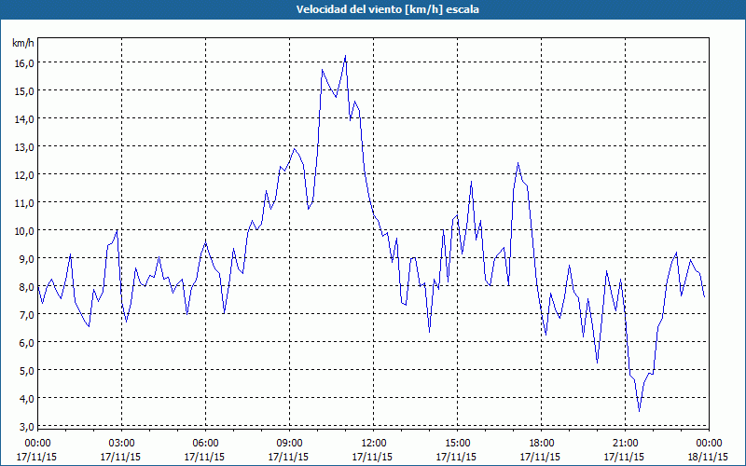
Task: Click the 12:00 time axis label
Action: [x=374, y=444]
